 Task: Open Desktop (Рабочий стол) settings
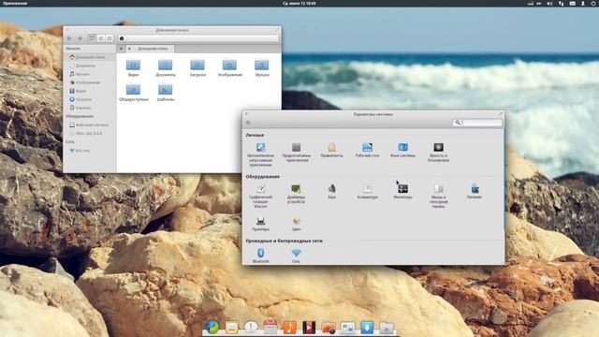367,150
